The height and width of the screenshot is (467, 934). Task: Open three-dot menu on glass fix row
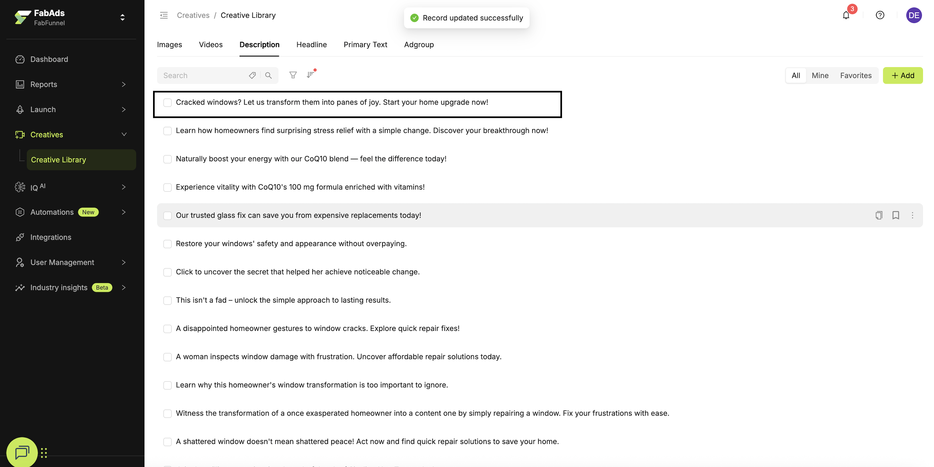coord(912,215)
